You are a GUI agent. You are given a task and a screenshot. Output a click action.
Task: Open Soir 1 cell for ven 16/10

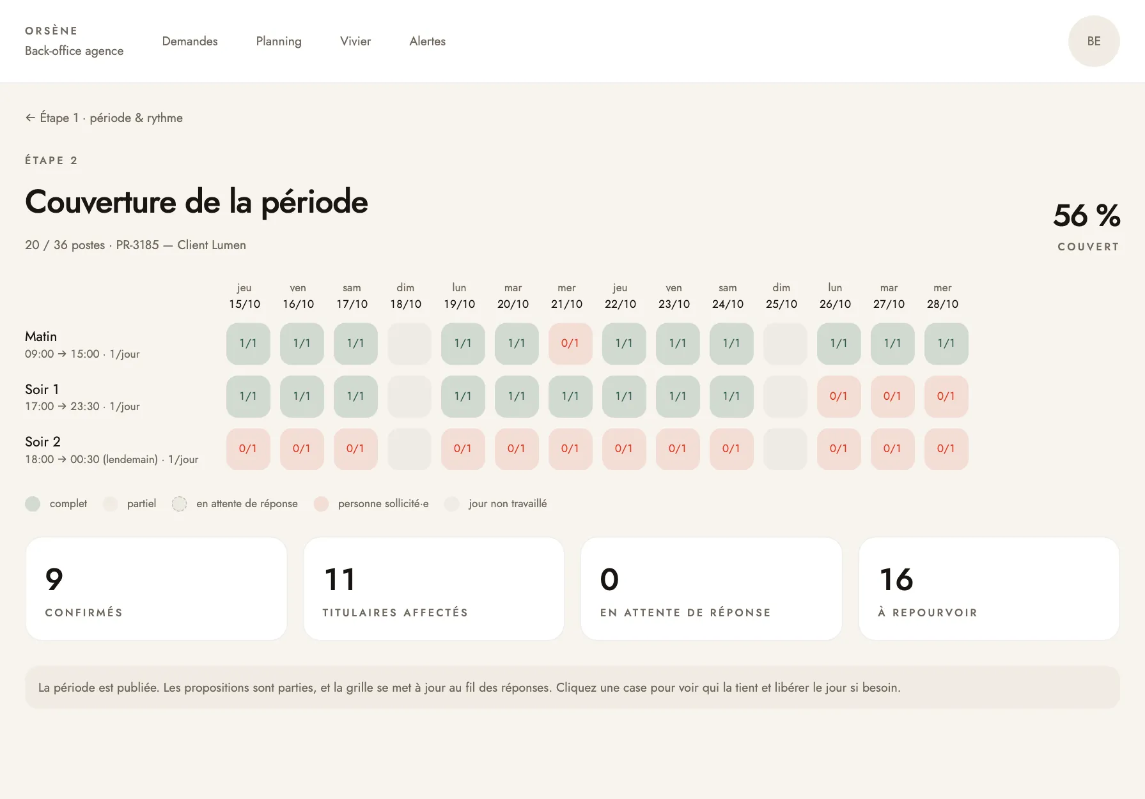click(302, 396)
